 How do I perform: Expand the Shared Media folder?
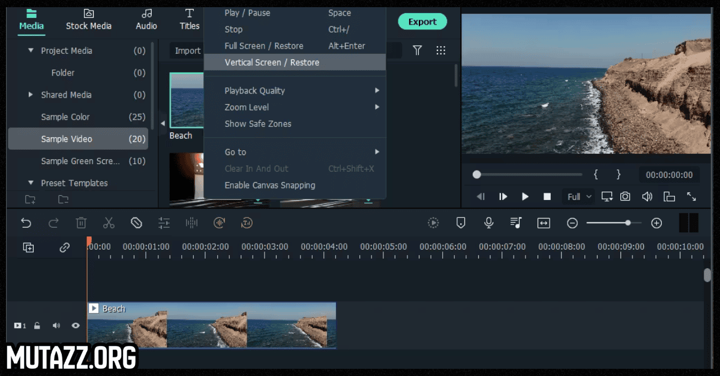(x=31, y=95)
